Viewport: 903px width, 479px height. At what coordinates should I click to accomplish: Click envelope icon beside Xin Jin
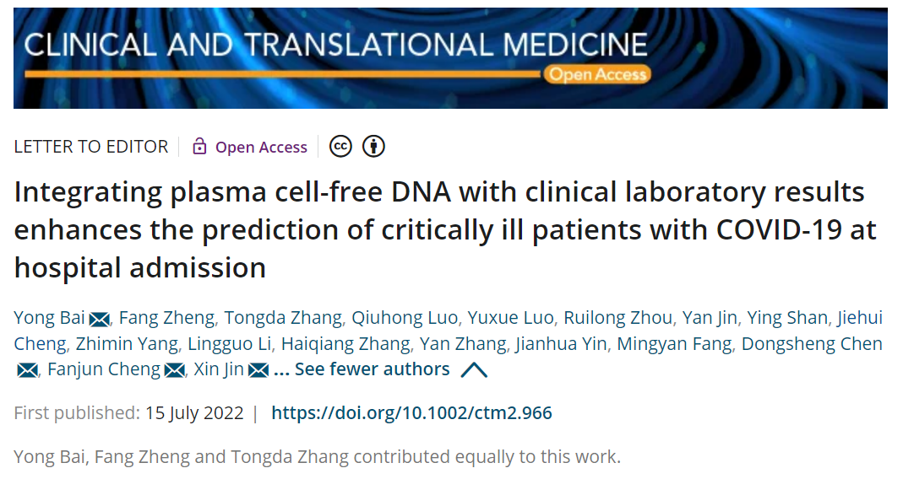click(x=258, y=370)
